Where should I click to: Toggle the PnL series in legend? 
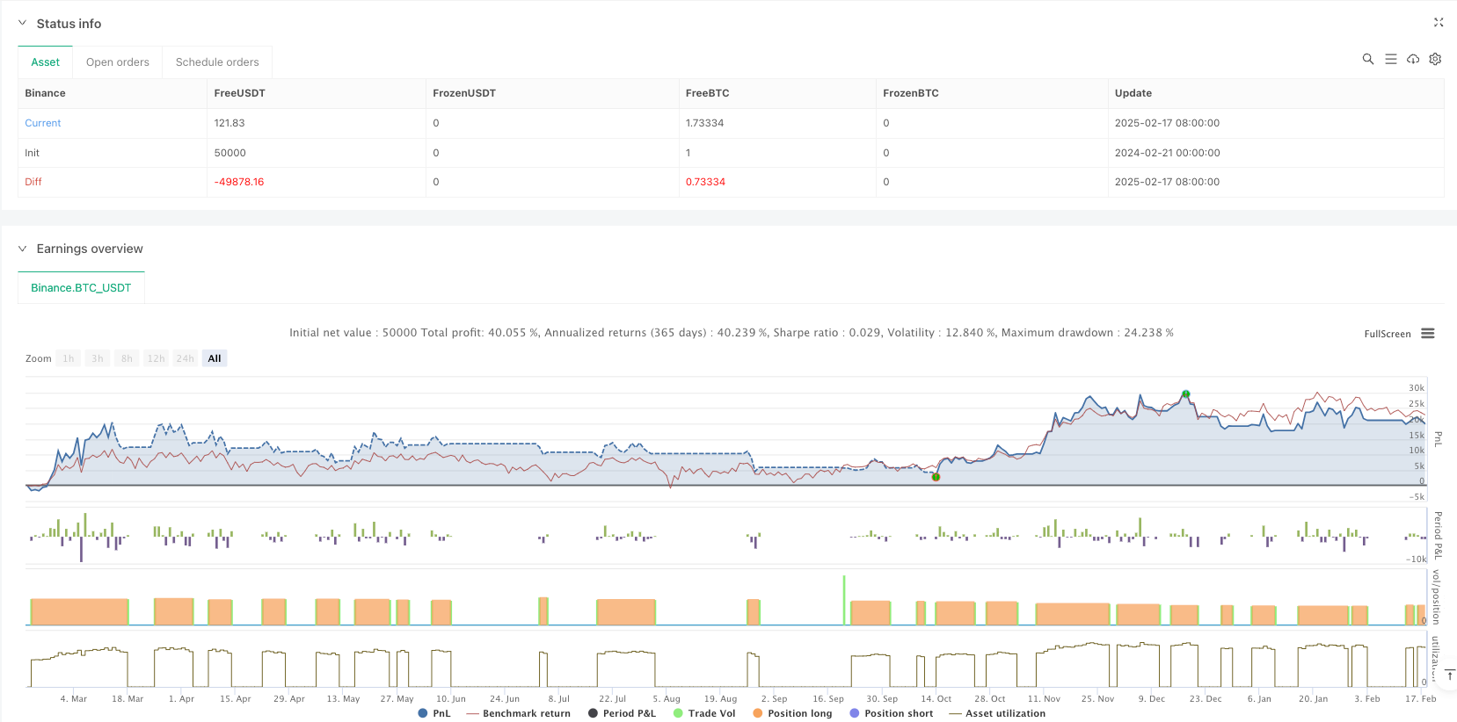(x=434, y=713)
